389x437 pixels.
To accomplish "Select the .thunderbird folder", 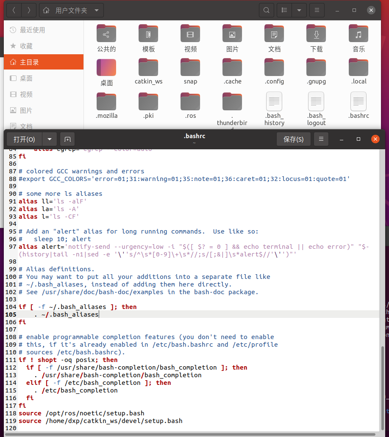I will pyautogui.click(x=232, y=102).
